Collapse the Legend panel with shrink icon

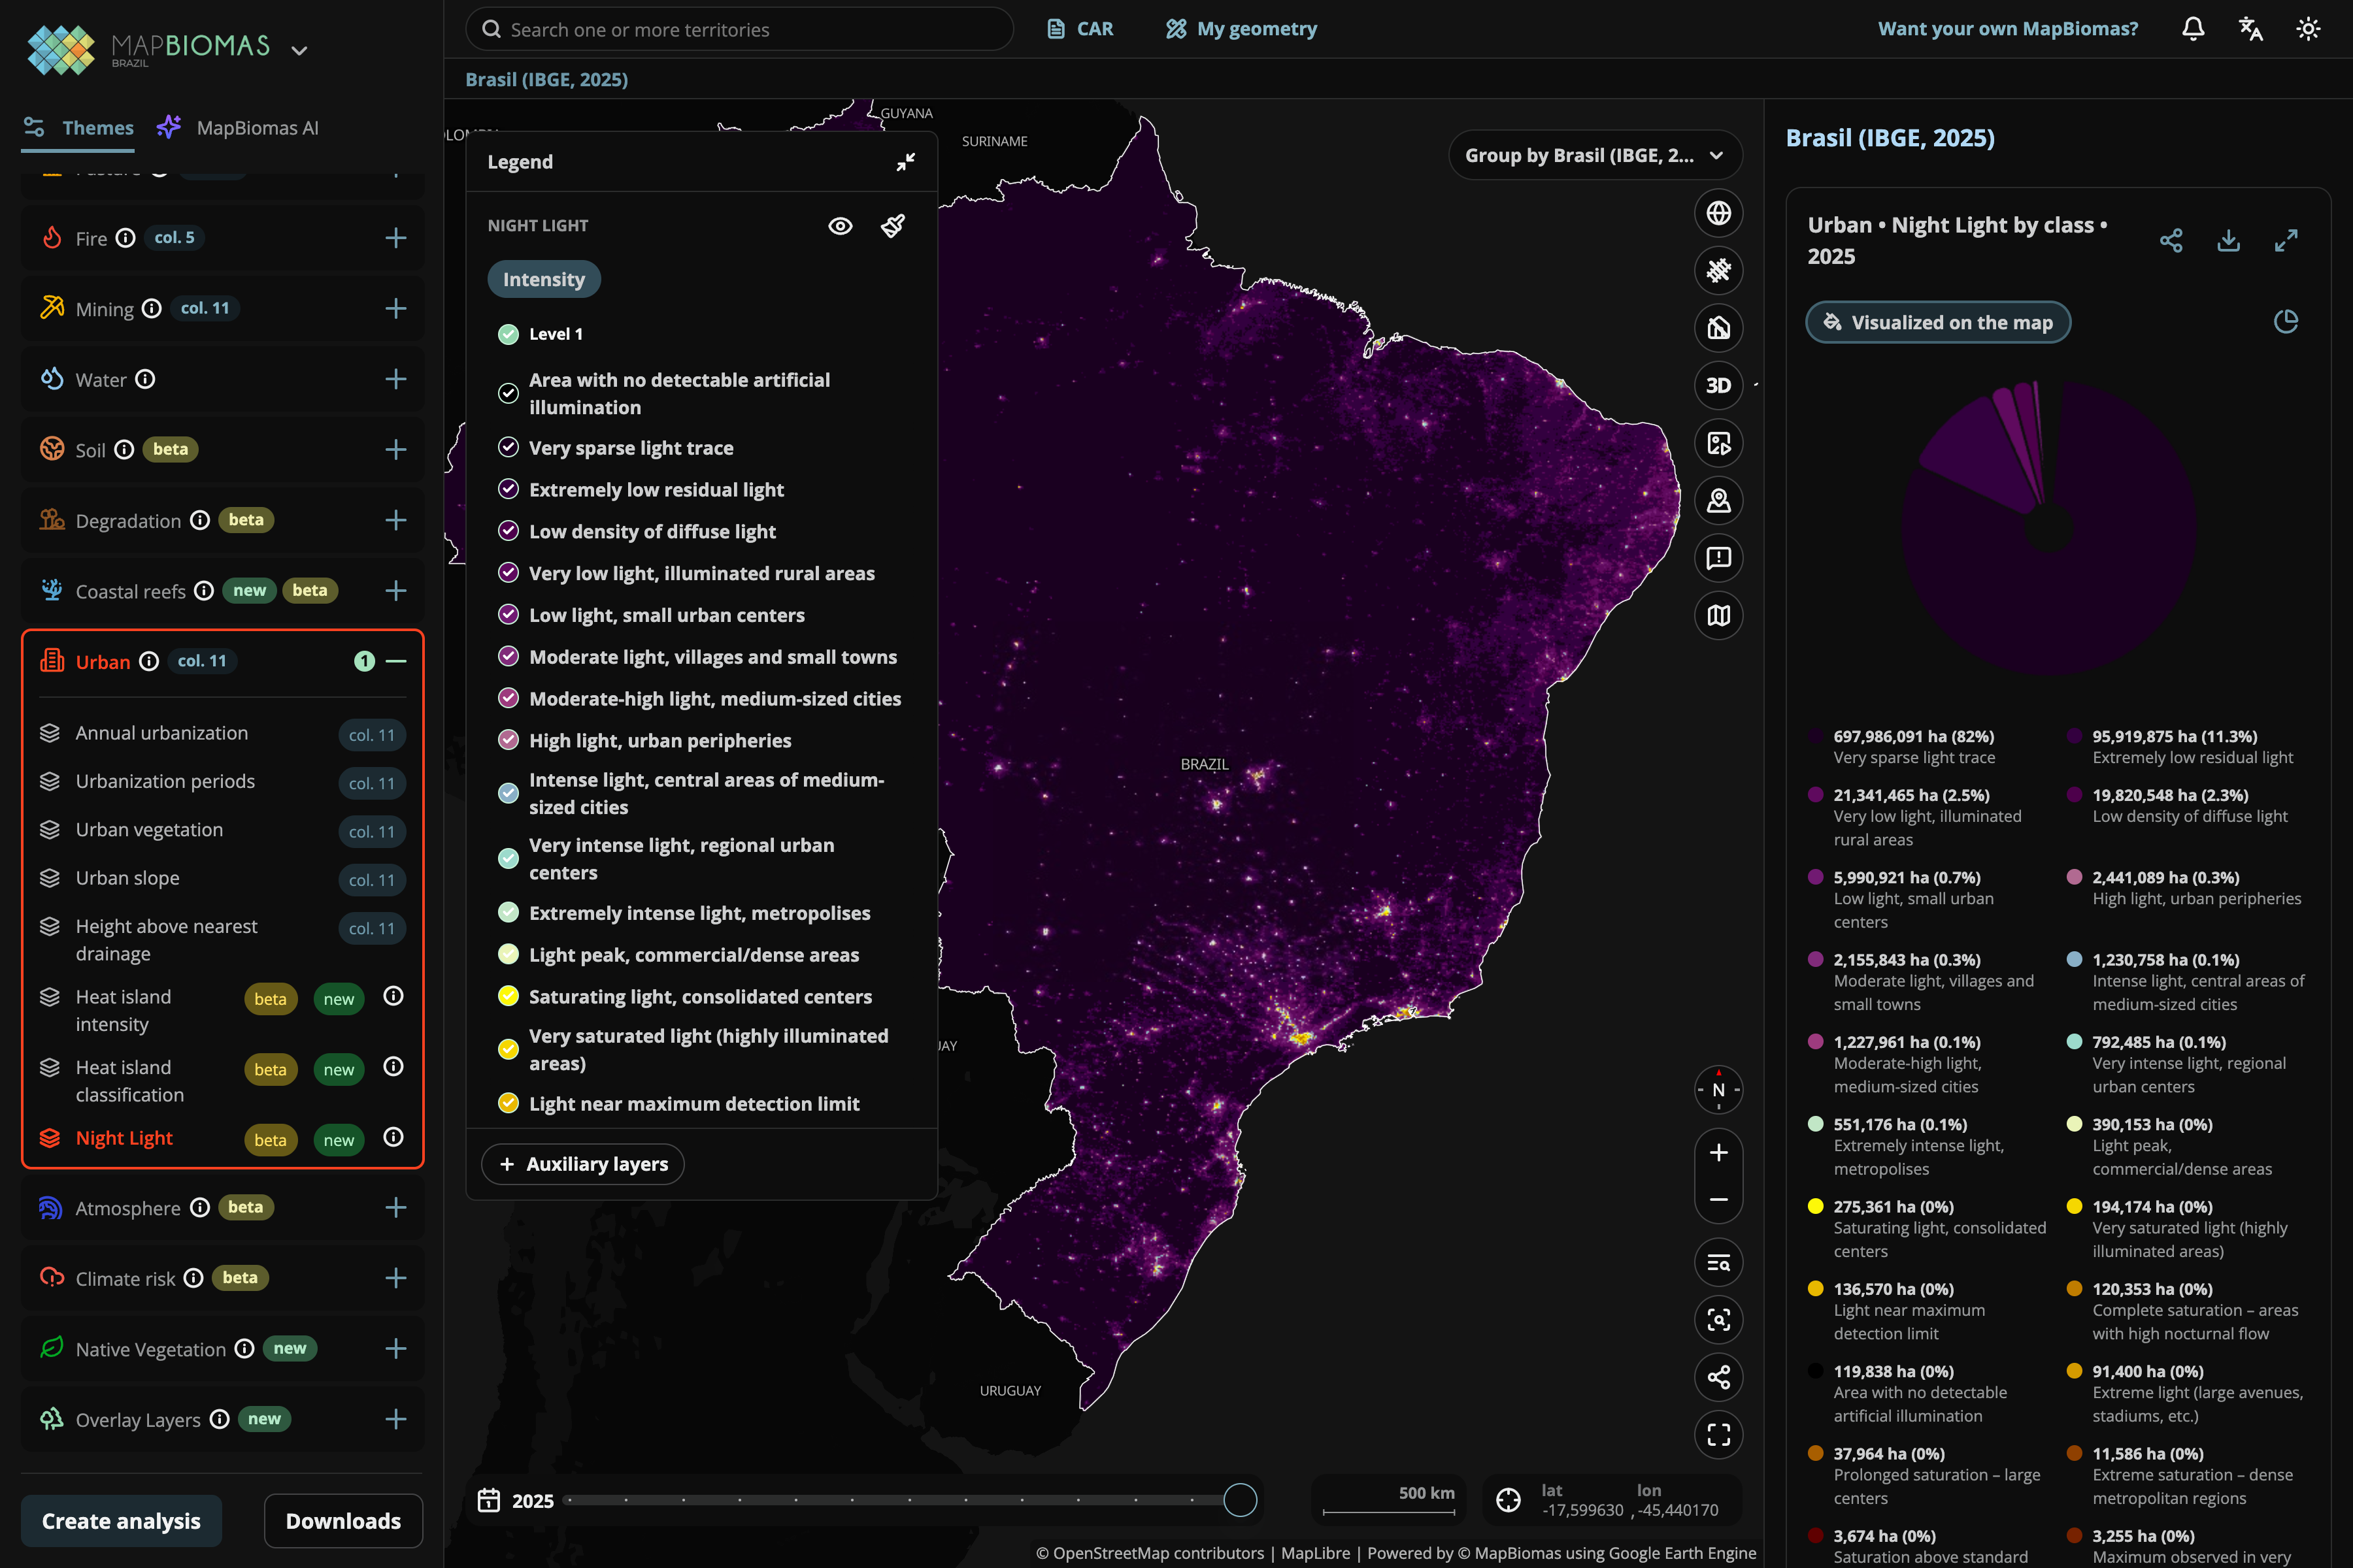coord(905,162)
